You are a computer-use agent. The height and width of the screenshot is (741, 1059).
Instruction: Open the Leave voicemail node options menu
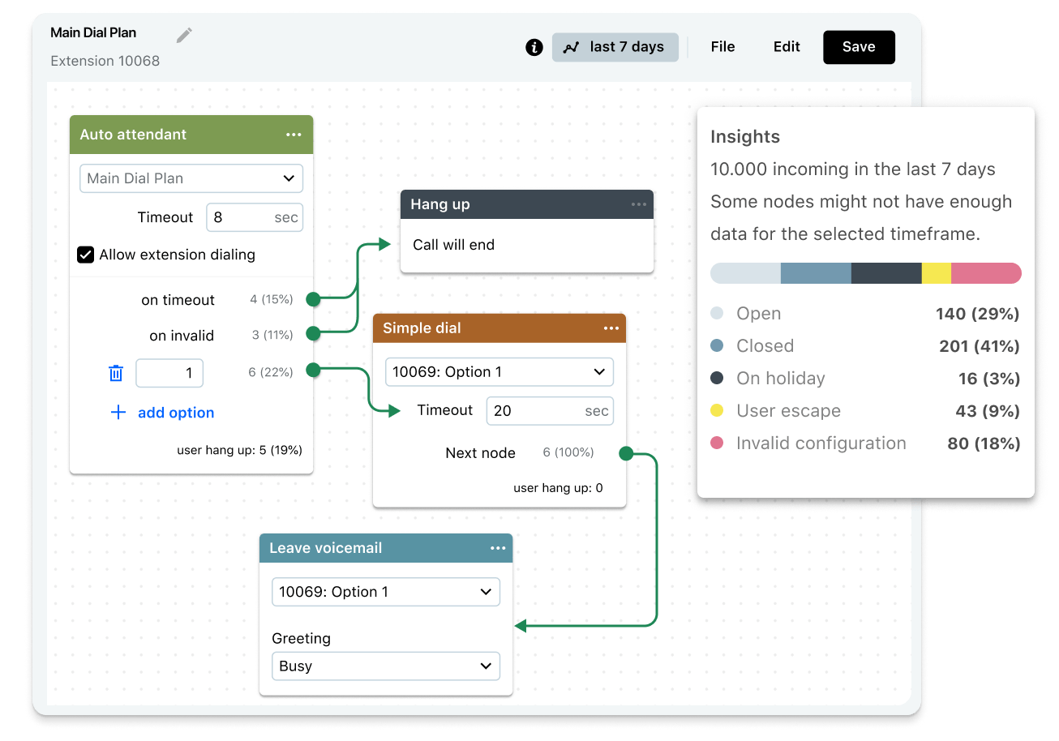[498, 548]
